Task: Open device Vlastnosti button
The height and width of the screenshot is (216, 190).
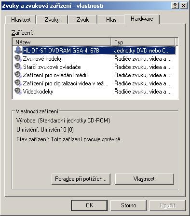Action: click(x=145, y=179)
